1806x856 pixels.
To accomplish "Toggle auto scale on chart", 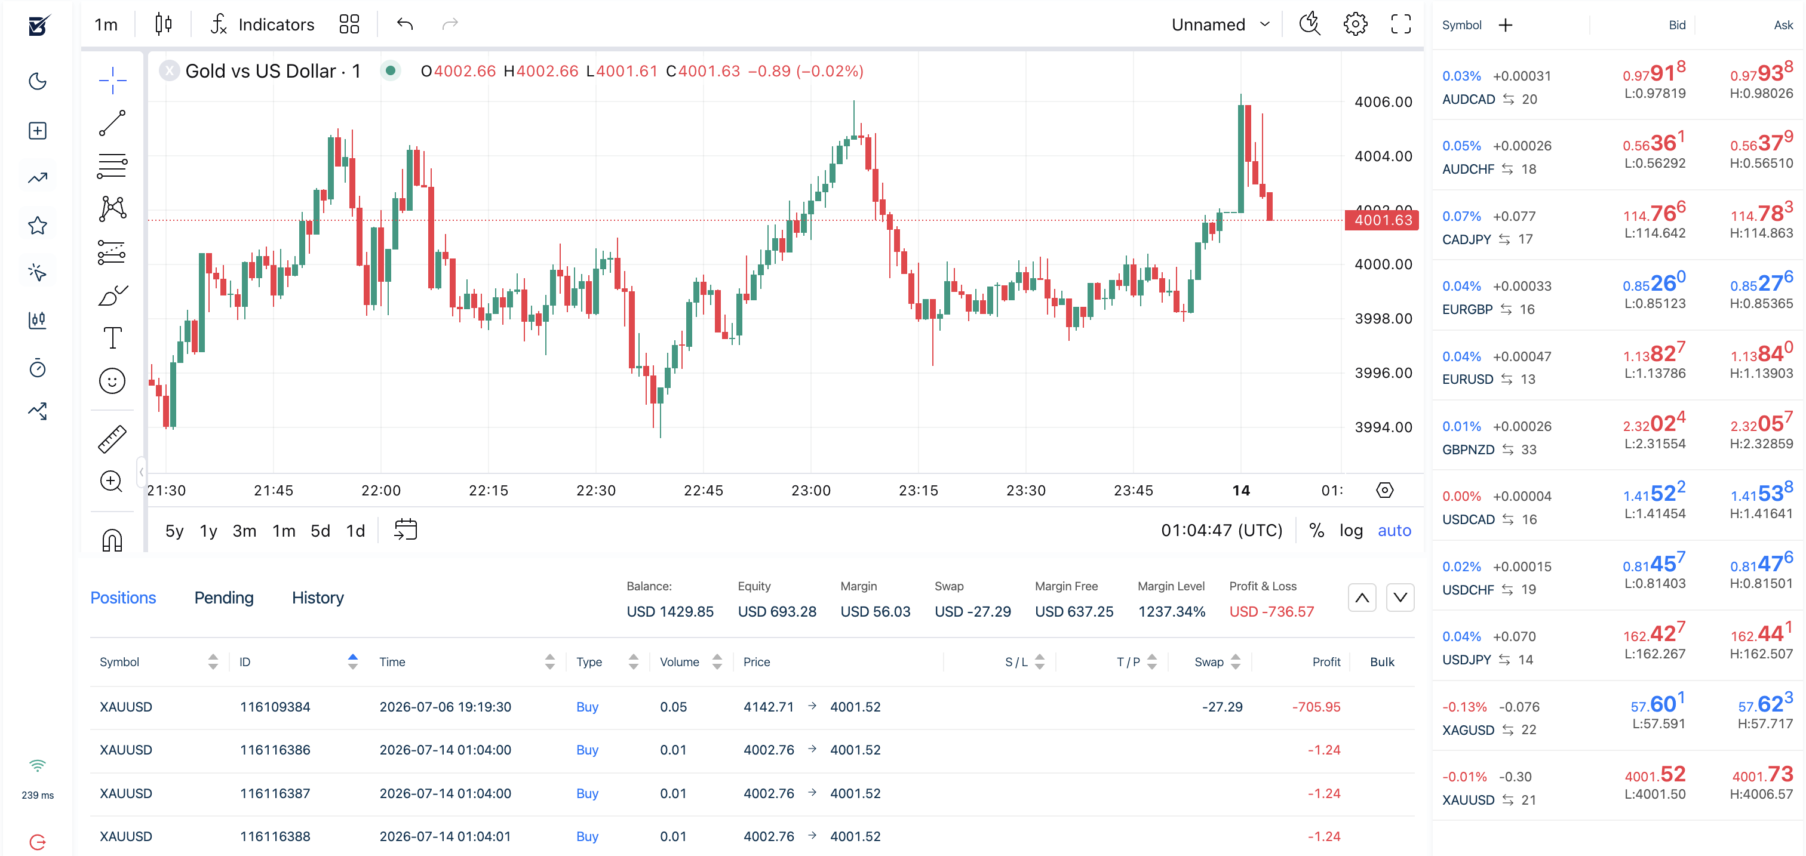I will coord(1395,530).
